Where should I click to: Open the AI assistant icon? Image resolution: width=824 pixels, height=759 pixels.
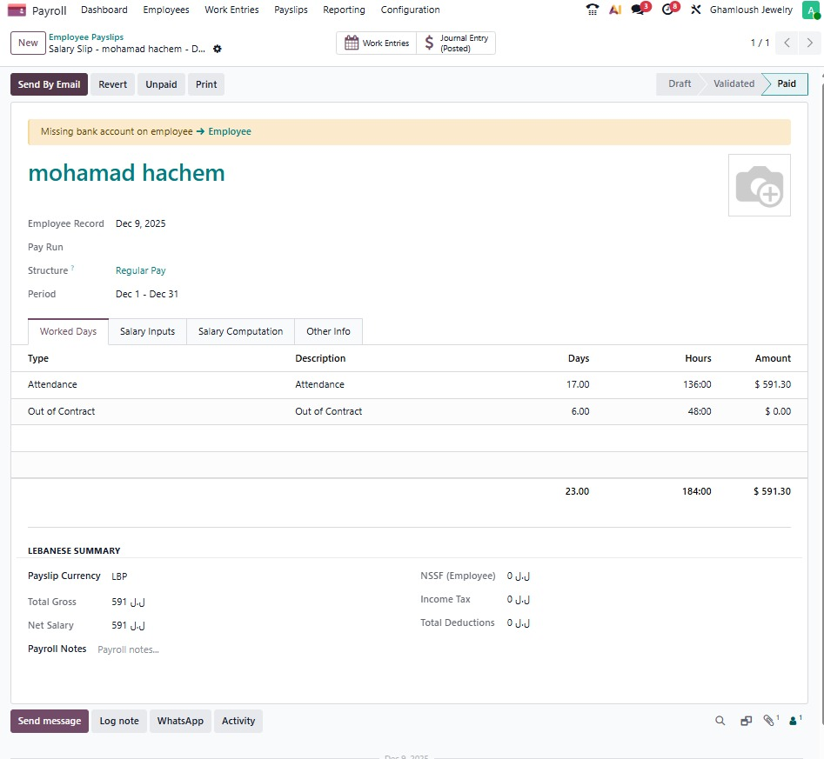pyautogui.click(x=615, y=10)
